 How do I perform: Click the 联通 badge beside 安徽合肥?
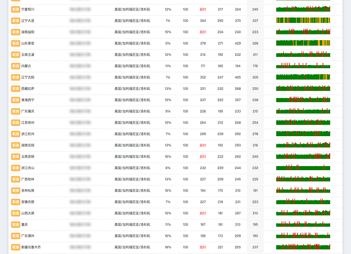pyautogui.click(x=15, y=202)
